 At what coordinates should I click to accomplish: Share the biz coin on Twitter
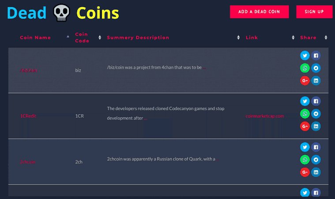click(x=305, y=56)
